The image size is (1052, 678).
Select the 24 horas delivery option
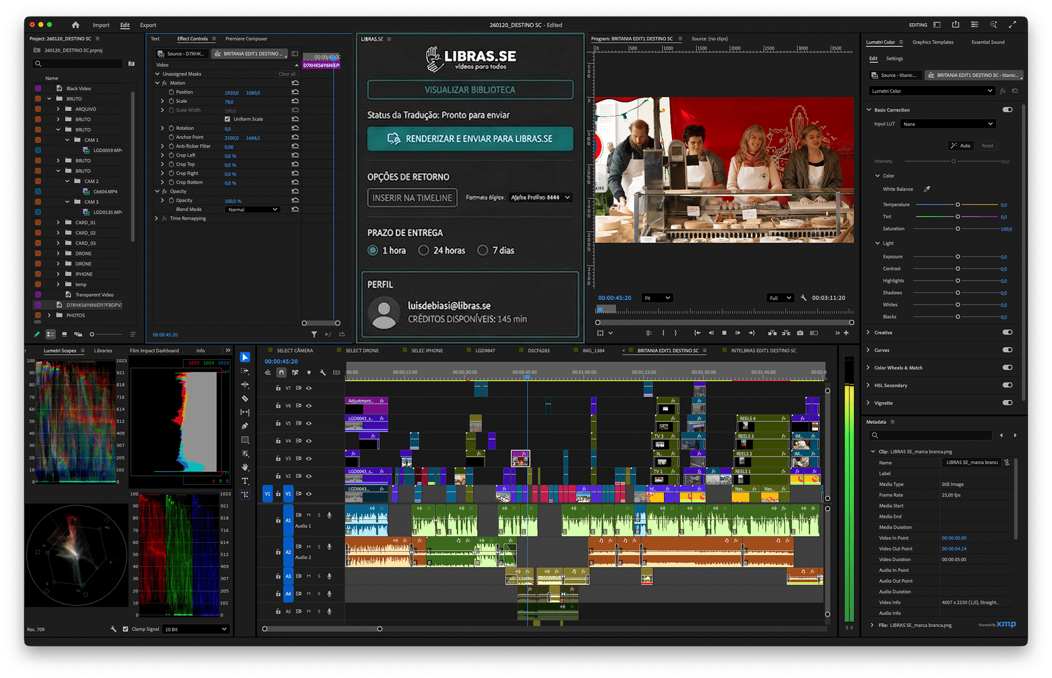point(424,250)
